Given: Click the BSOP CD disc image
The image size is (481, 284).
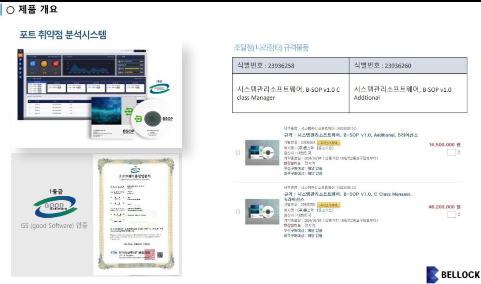Looking at the screenshot, I should pyautogui.click(x=152, y=119).
